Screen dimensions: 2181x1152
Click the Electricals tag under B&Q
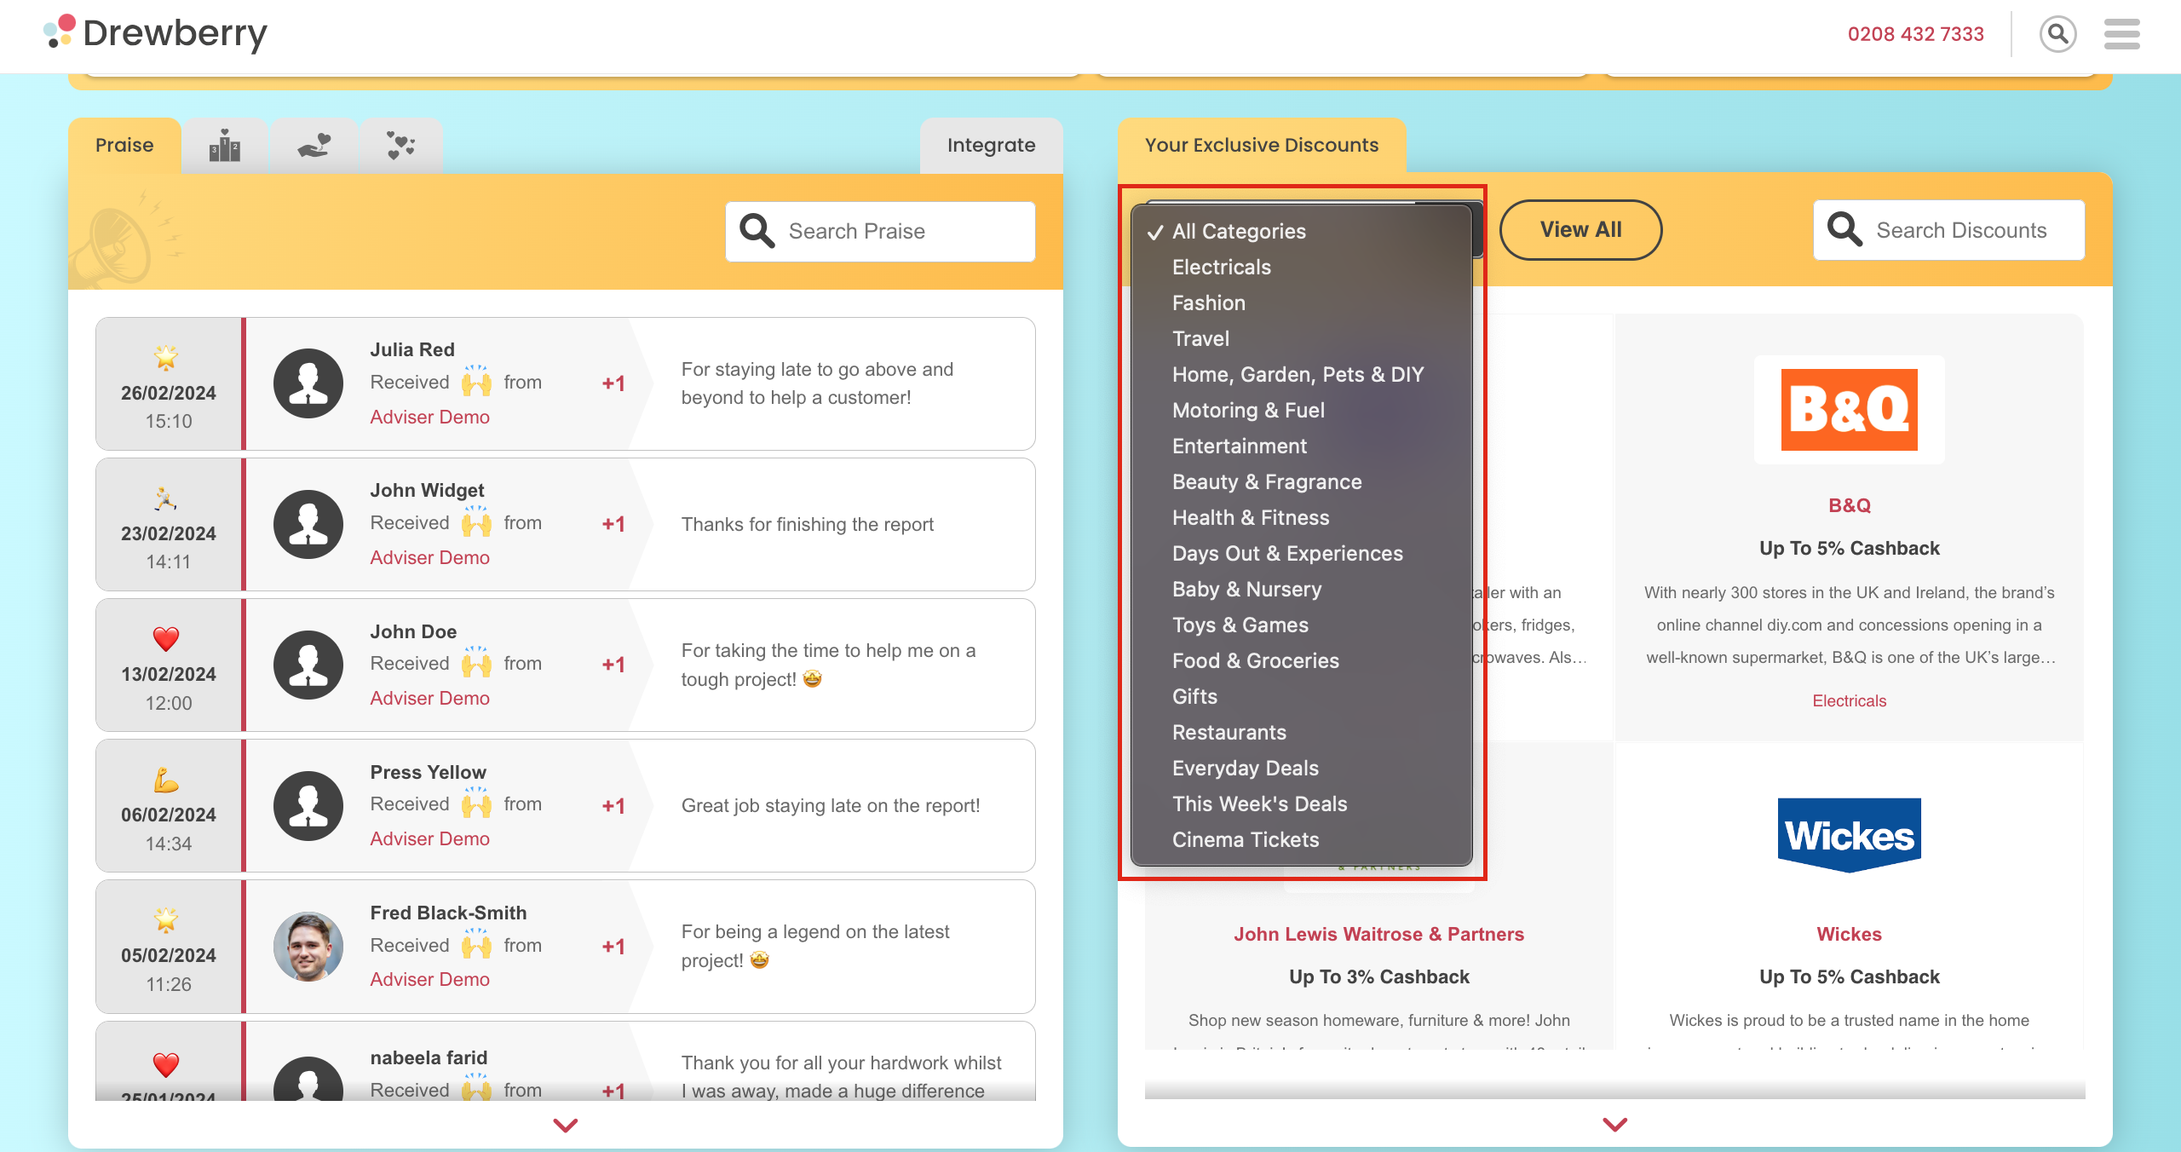pos(1850,701)
